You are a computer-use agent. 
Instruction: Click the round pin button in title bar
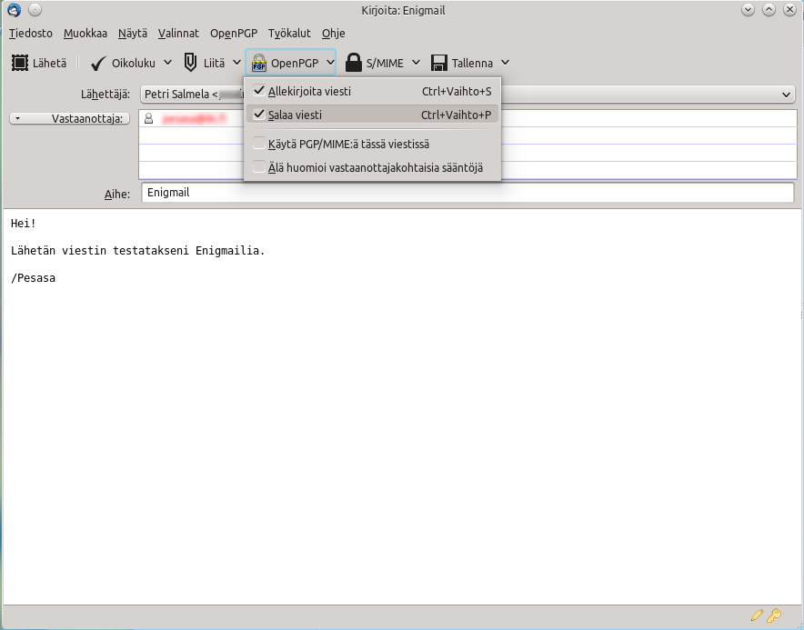(35, 10)
